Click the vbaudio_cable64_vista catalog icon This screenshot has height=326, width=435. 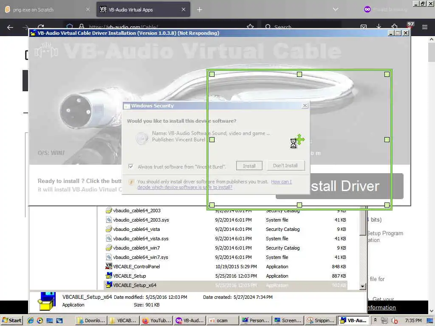point(108,229)
